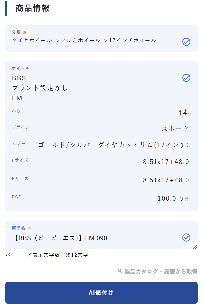Click the check icon in the ホイール section
Viewport: 203px width, 307px height.
coord(186,78)
